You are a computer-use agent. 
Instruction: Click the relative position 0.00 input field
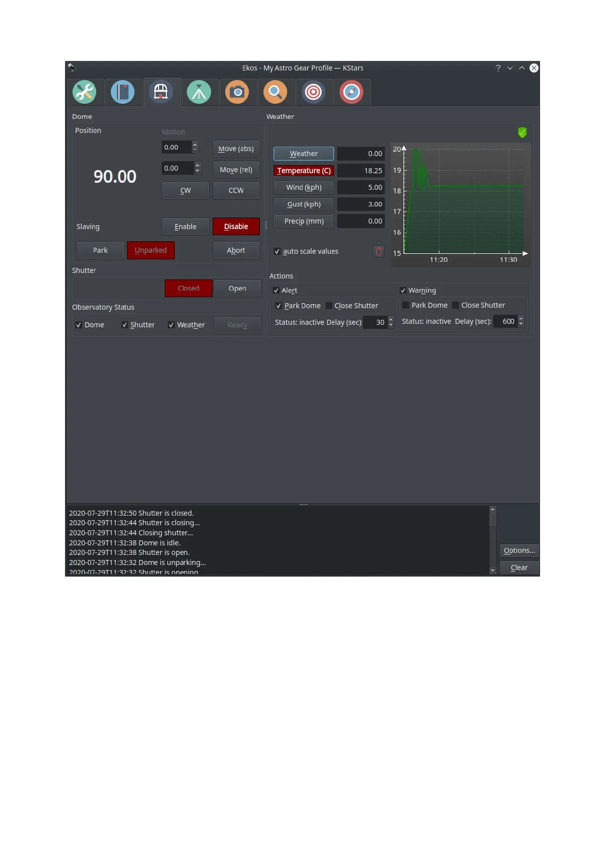point(178,168)
